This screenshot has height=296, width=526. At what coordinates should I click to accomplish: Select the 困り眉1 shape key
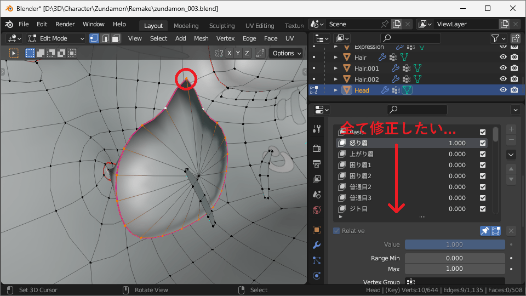pyautogui.click(x=361, y=165)
